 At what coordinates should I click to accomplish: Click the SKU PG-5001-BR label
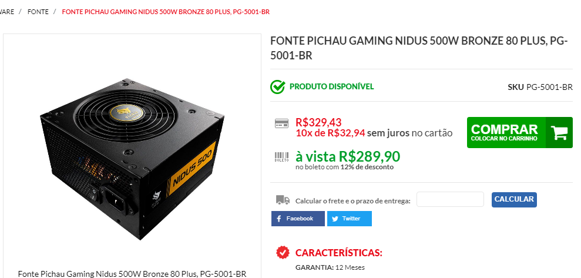pos(540,87)
